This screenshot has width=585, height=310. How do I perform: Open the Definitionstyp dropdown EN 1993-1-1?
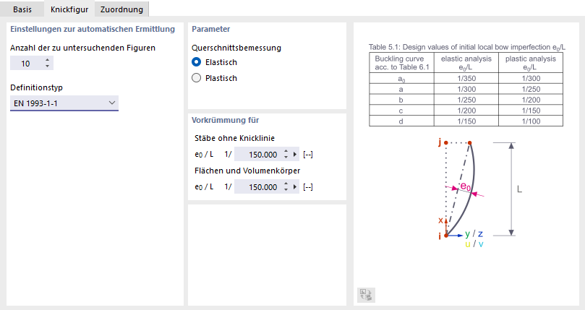pyautogui.click(x=64, y=103)
